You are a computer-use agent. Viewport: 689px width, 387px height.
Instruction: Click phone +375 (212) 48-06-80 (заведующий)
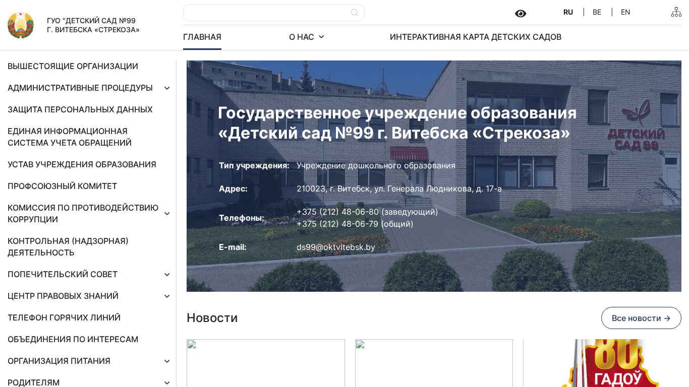coord(367,212)
